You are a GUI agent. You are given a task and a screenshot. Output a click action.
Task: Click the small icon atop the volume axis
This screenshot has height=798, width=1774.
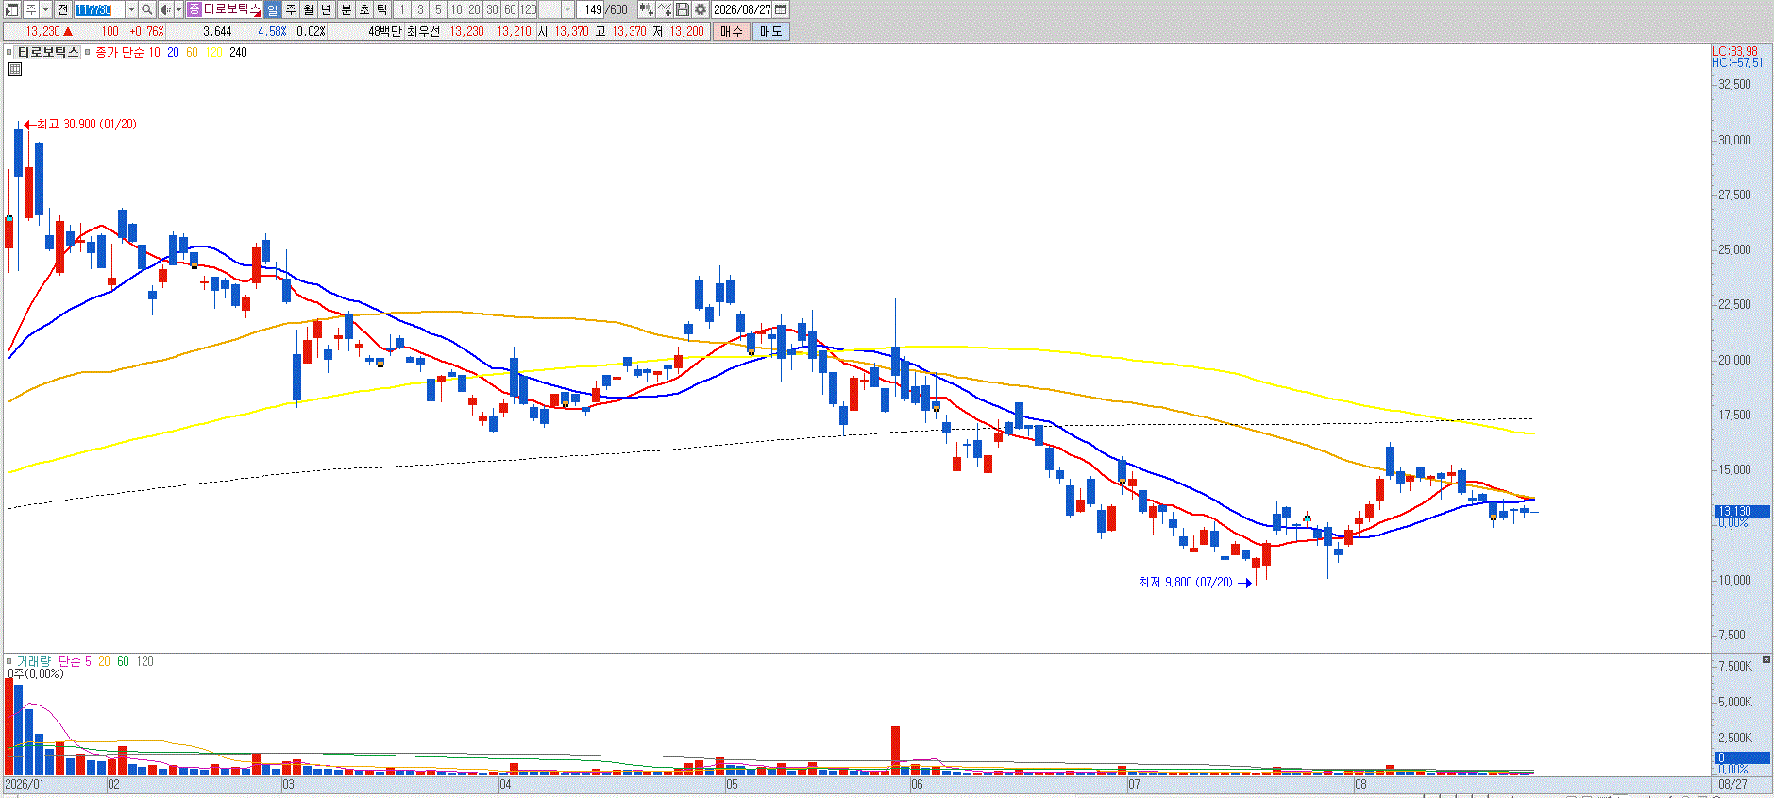click(x=1766, y=659)
